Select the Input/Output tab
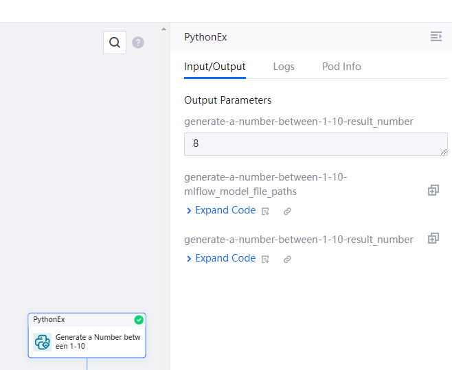This screenshot has height=370, width=452. (x=215, y=67)
